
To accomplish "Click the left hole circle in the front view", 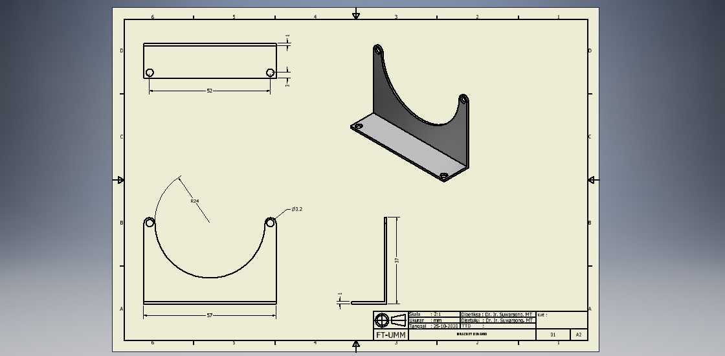I will [150, 223].
